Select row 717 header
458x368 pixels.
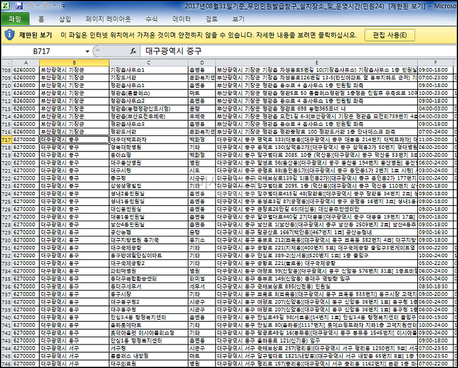[6, 140]
